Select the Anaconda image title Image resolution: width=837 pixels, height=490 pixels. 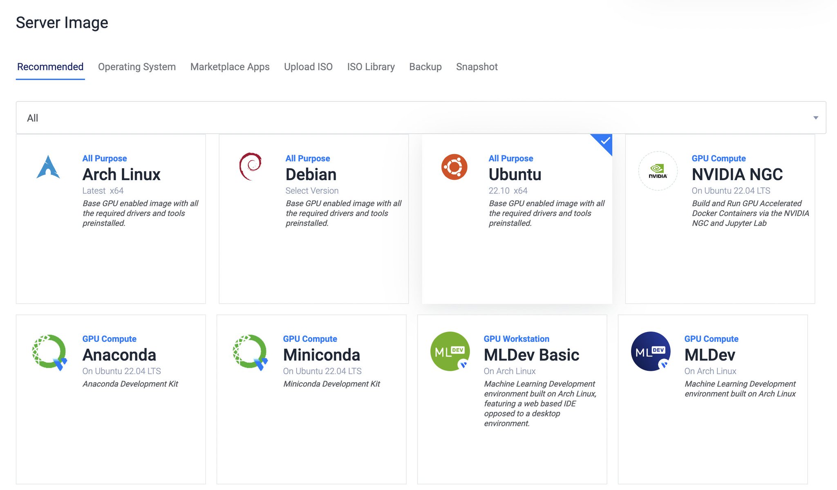(x=119, y=355)
